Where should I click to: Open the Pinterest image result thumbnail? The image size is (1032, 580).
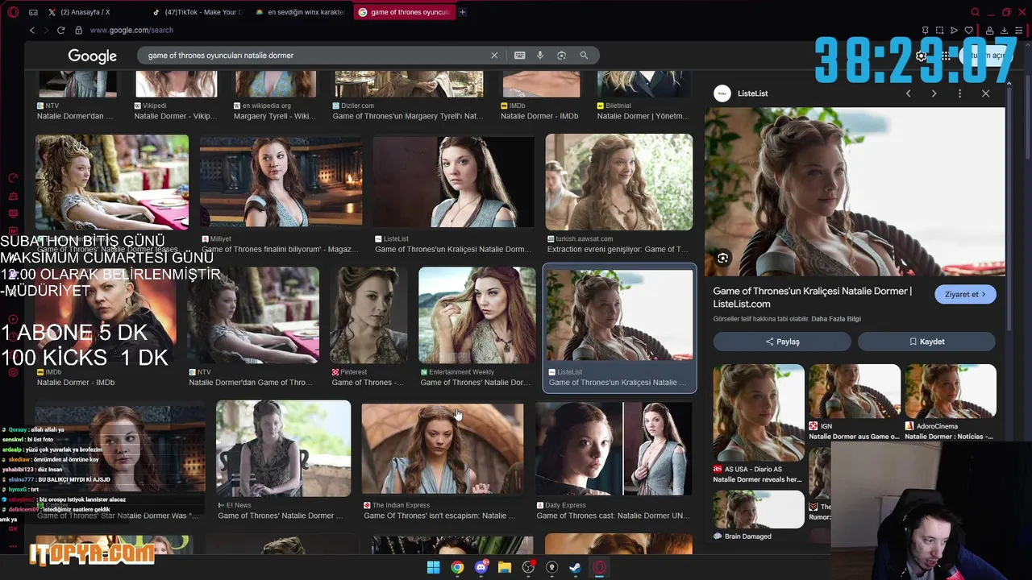pos(368,315)
